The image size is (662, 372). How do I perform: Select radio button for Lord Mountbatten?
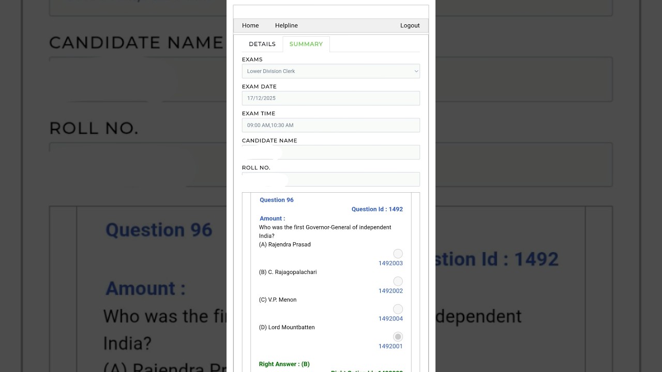pyautogui.click(x=398, y=336)
